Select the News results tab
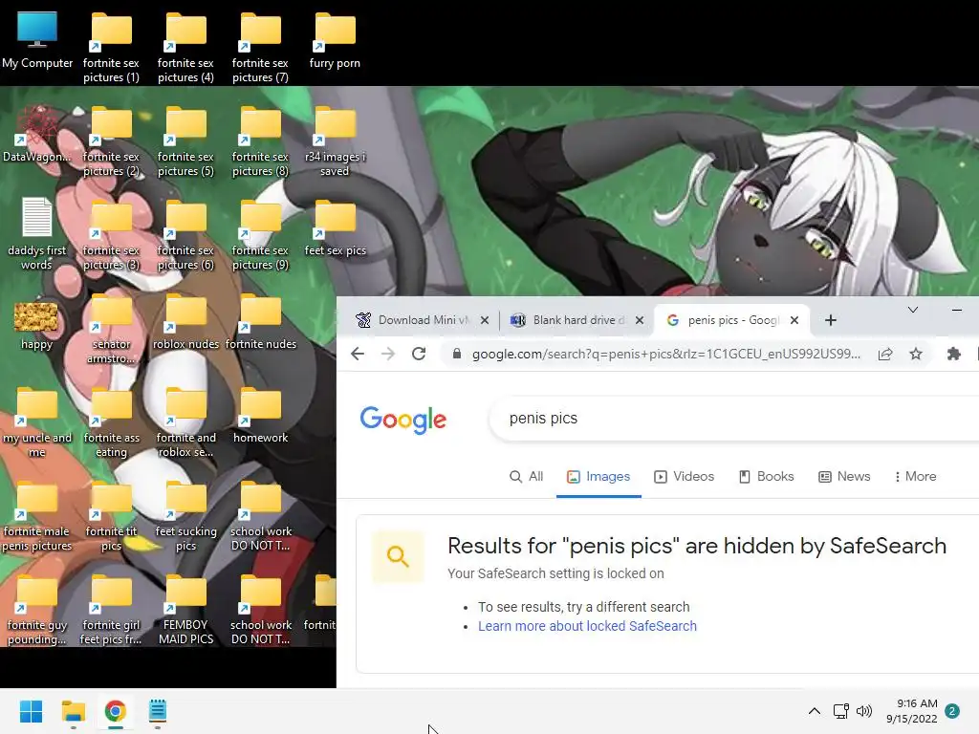Image resolution: width=979 pixels, height=734 pixels. [844, 476]
